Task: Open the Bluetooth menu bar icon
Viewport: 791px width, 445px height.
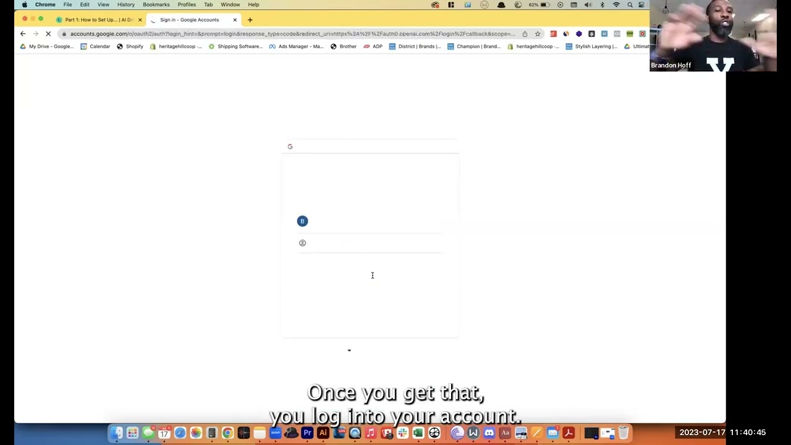Action: 602,5
